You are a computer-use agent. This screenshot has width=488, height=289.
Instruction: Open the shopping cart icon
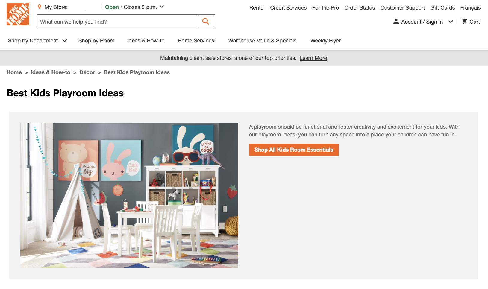pos(464,22)
